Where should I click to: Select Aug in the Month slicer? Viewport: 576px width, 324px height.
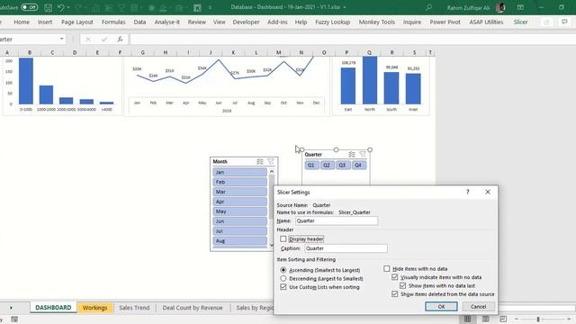pos(239,240)
